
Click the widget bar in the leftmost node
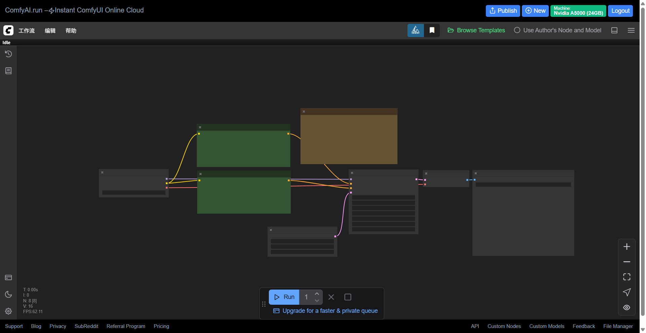coord(134,193)
